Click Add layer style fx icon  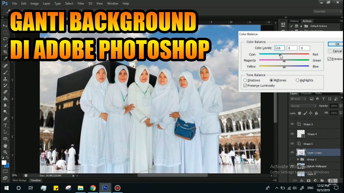(x=302, y=181)
